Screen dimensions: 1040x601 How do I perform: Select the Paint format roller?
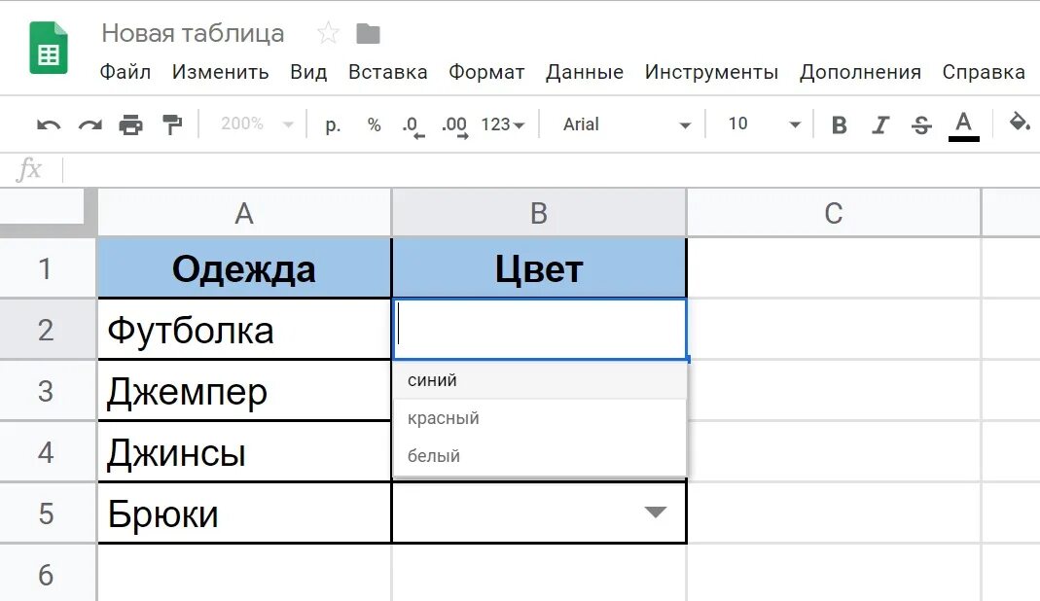(172, 124)
